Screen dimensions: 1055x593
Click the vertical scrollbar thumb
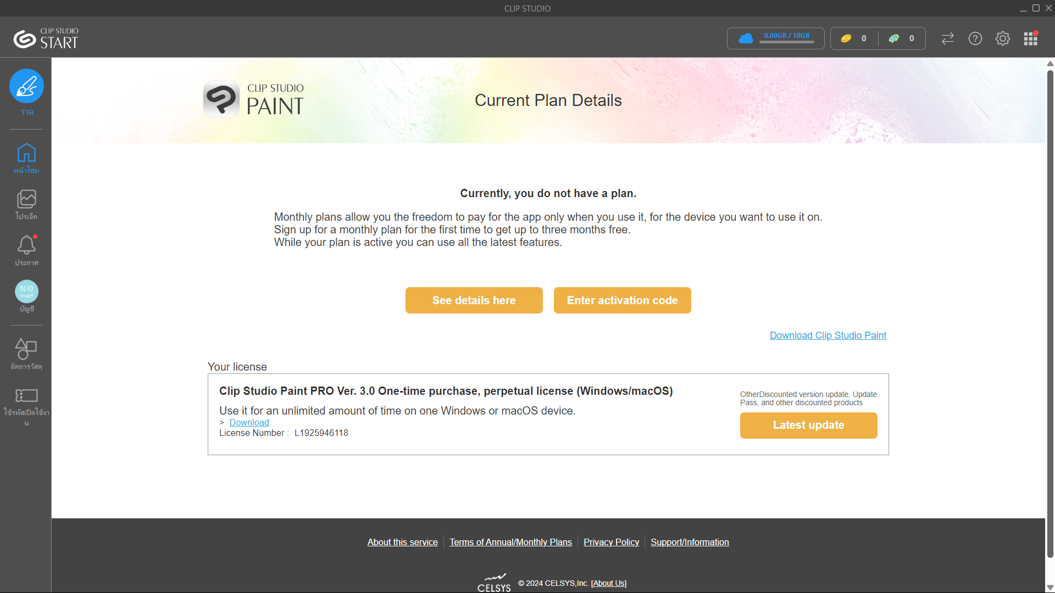tap(1050, 313)
